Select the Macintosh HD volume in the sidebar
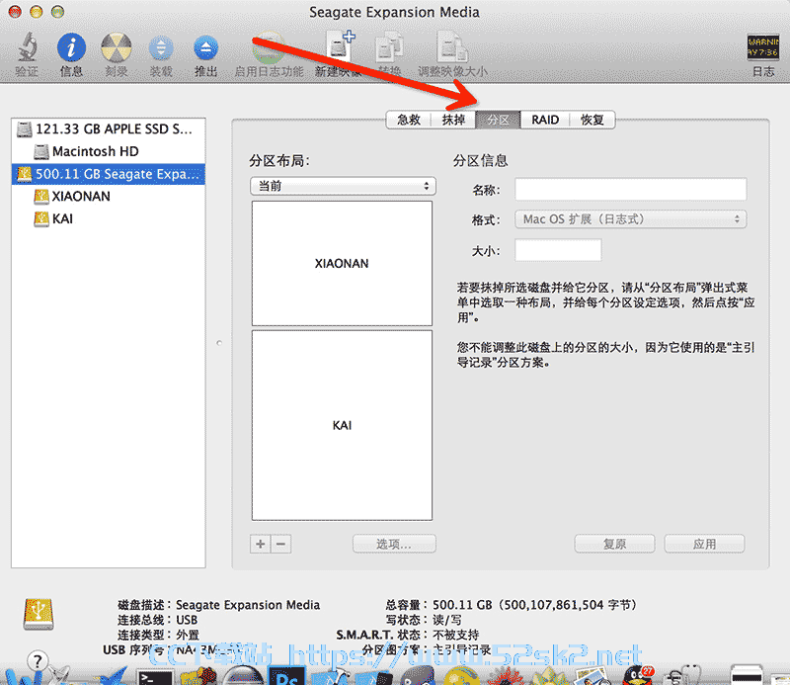Screen dimensions: 790x685 [108, 151]
